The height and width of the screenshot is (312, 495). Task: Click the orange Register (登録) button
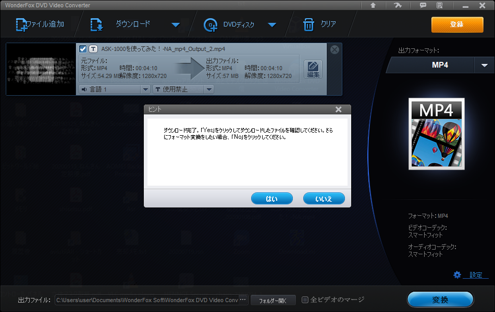click(x=457, y=24)
